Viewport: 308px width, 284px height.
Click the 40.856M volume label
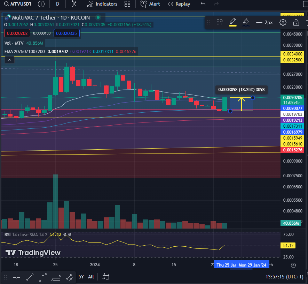(291, 223)
